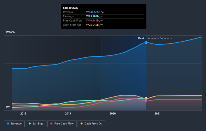Select the pink Free Cash Flow data point marker
206x131 pixels.
(146, 101)
